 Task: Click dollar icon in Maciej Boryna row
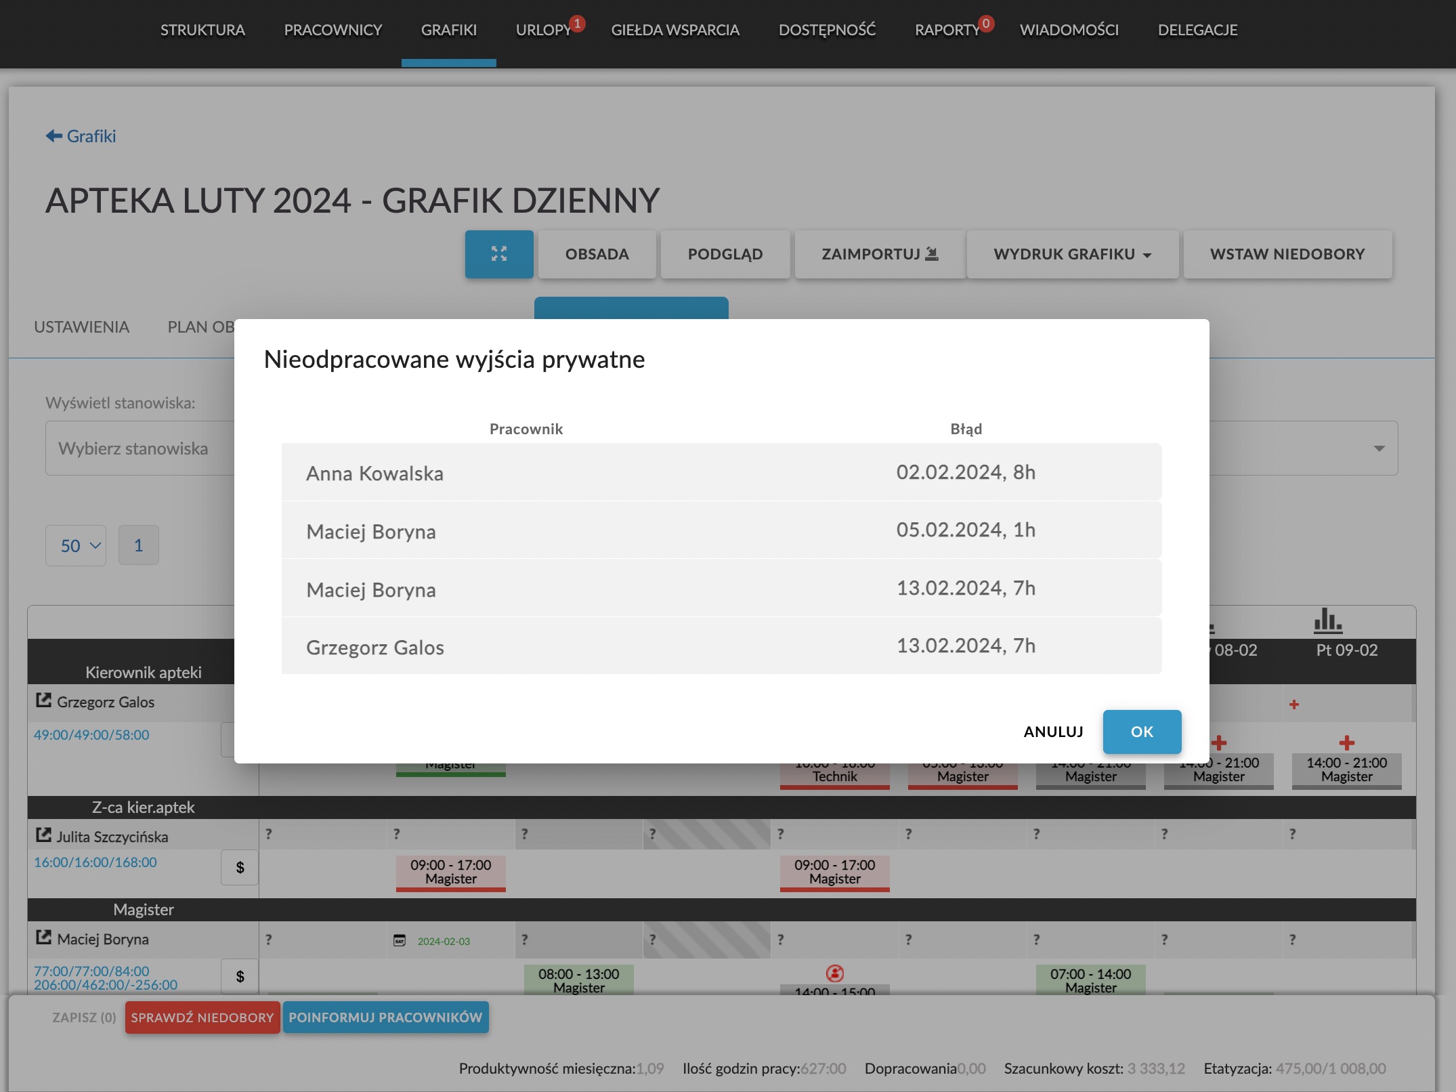click(240, 976)
